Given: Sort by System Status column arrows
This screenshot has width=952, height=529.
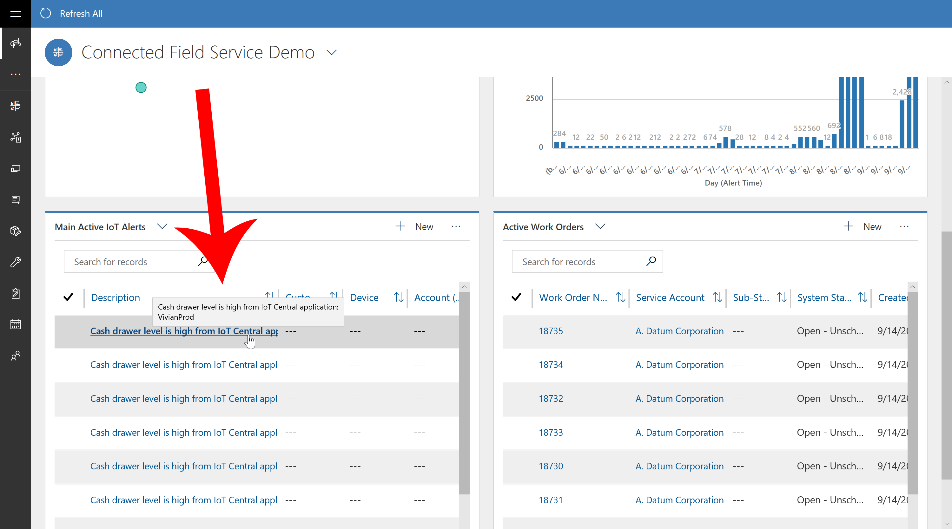Looking at the screenshot, I should pos(863,297).
